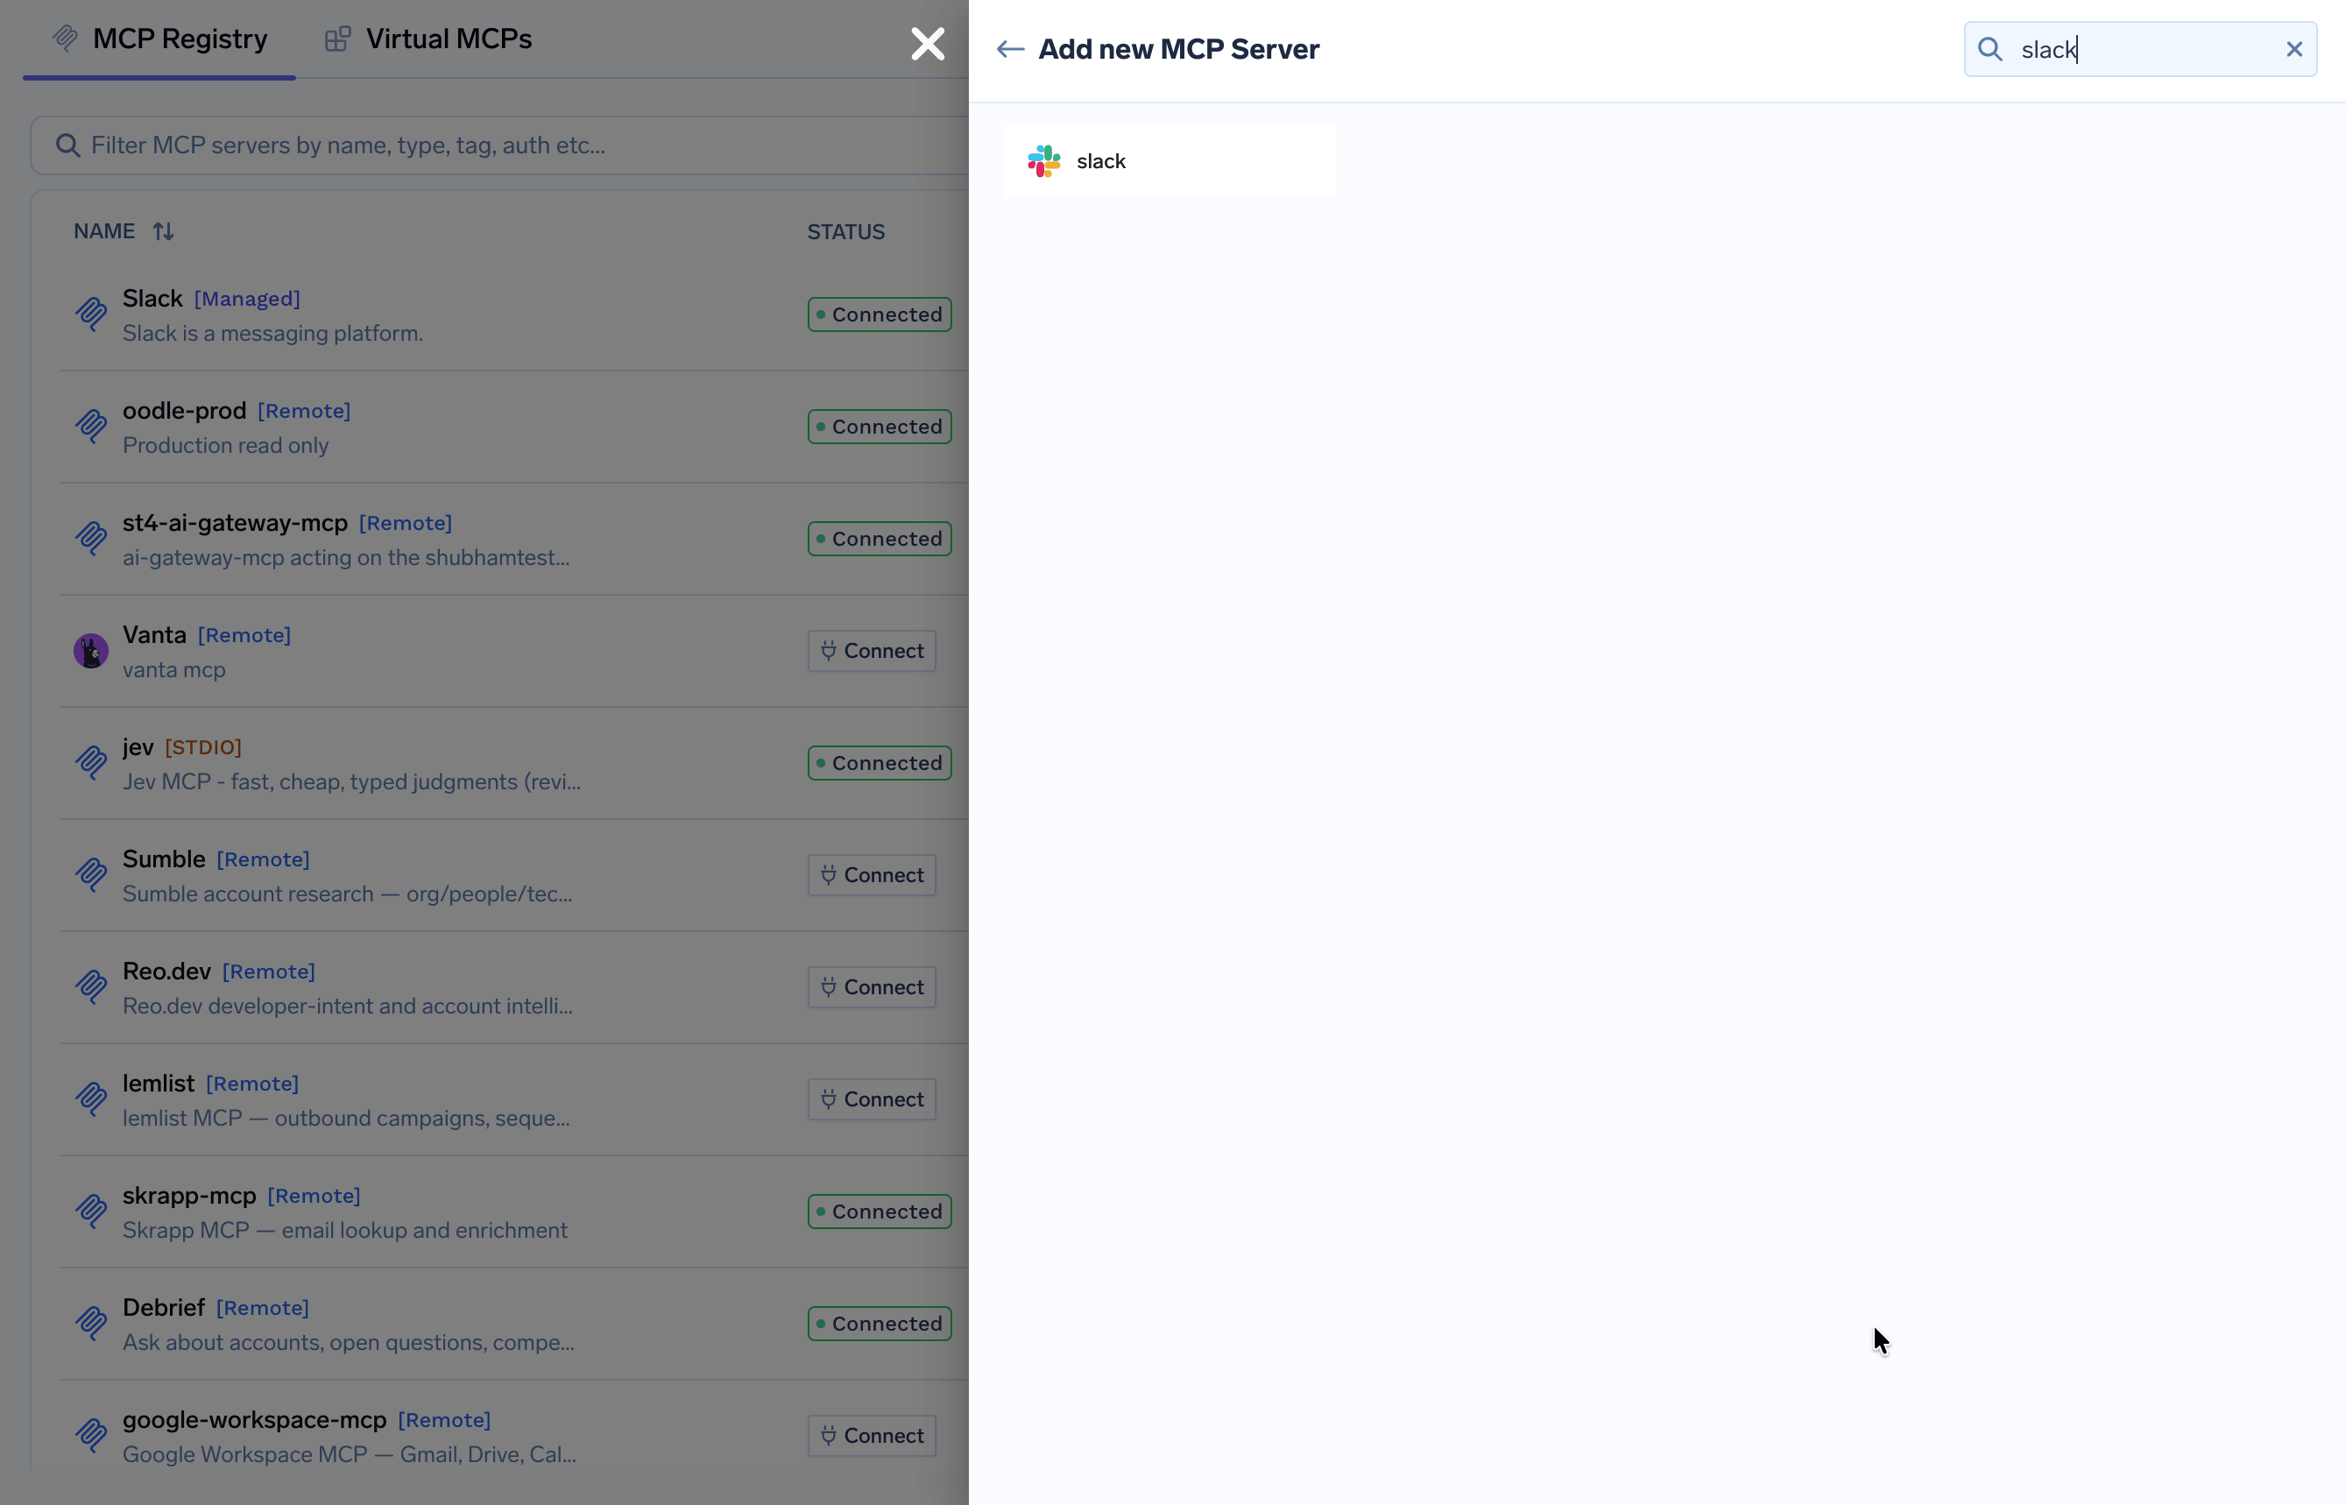Click the skrapp-mcp row MCP icon
Image resolution: width=2346 pixels, height=1505 pixels.
[x=91, y=1212]
